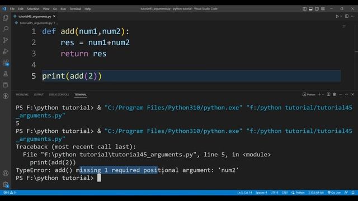
Task: Open Customize Layout icon
Action: coord(323,9)
